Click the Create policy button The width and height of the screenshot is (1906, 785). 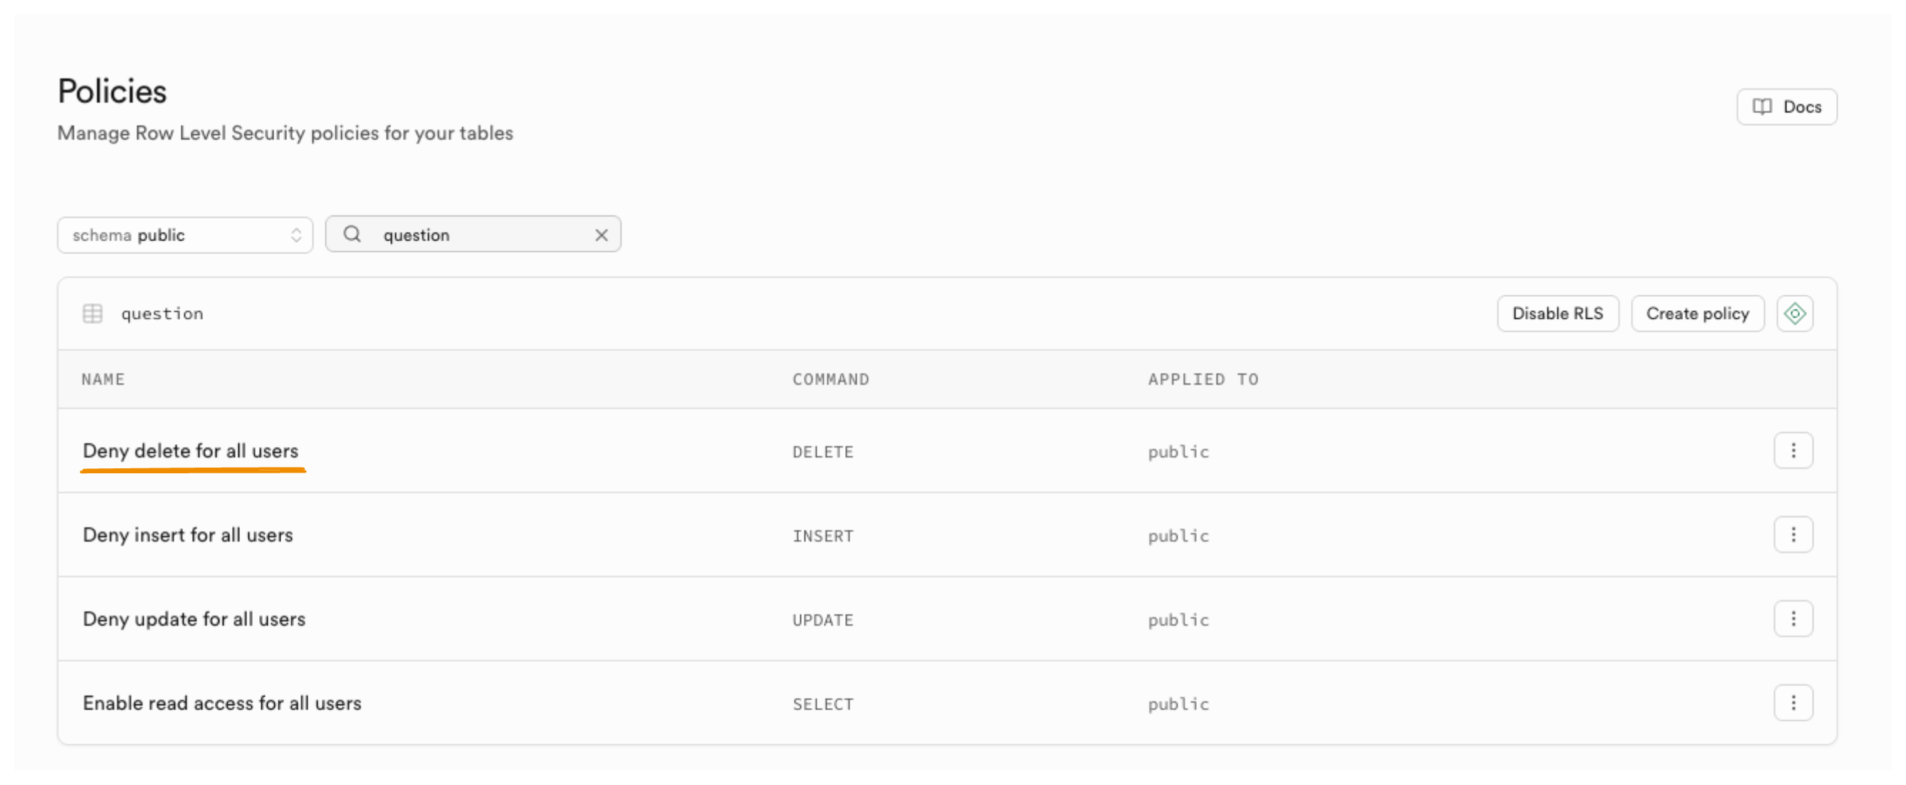[1697, 314]
